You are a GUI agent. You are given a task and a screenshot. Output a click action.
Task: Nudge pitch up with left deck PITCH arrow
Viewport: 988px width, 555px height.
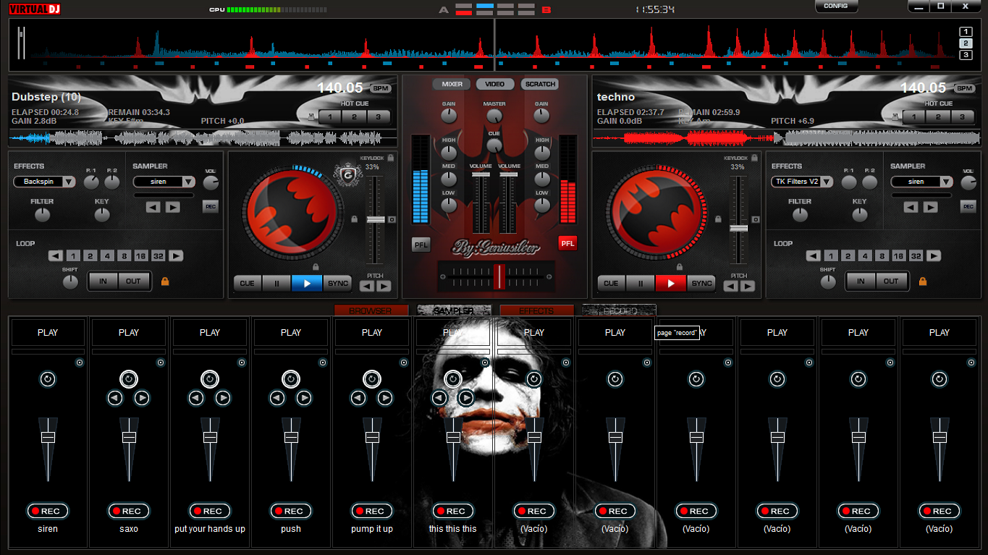384,287
